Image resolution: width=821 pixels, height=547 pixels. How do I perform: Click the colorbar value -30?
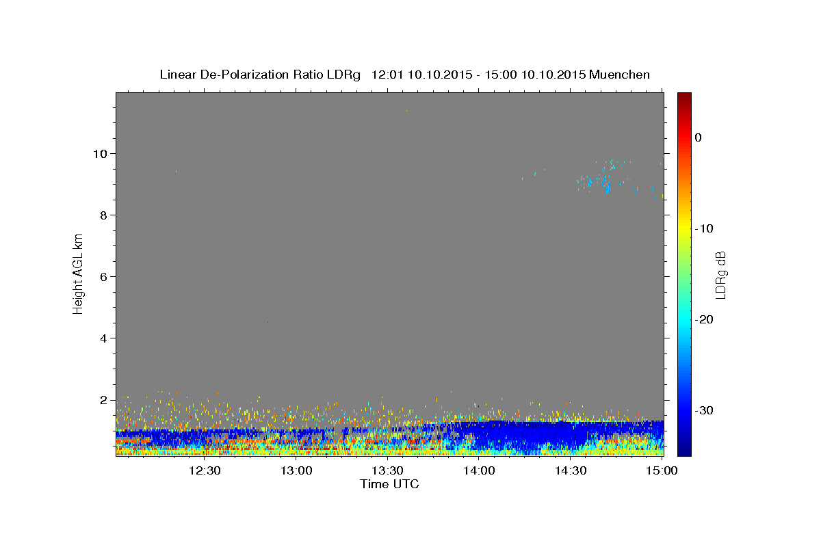click(x=704, y=410)
